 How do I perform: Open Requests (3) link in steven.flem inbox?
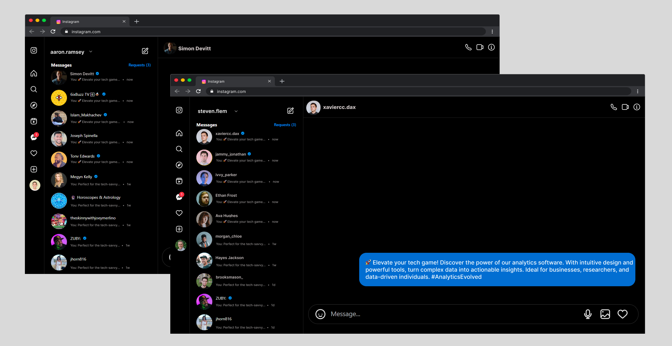pos(285,125)
